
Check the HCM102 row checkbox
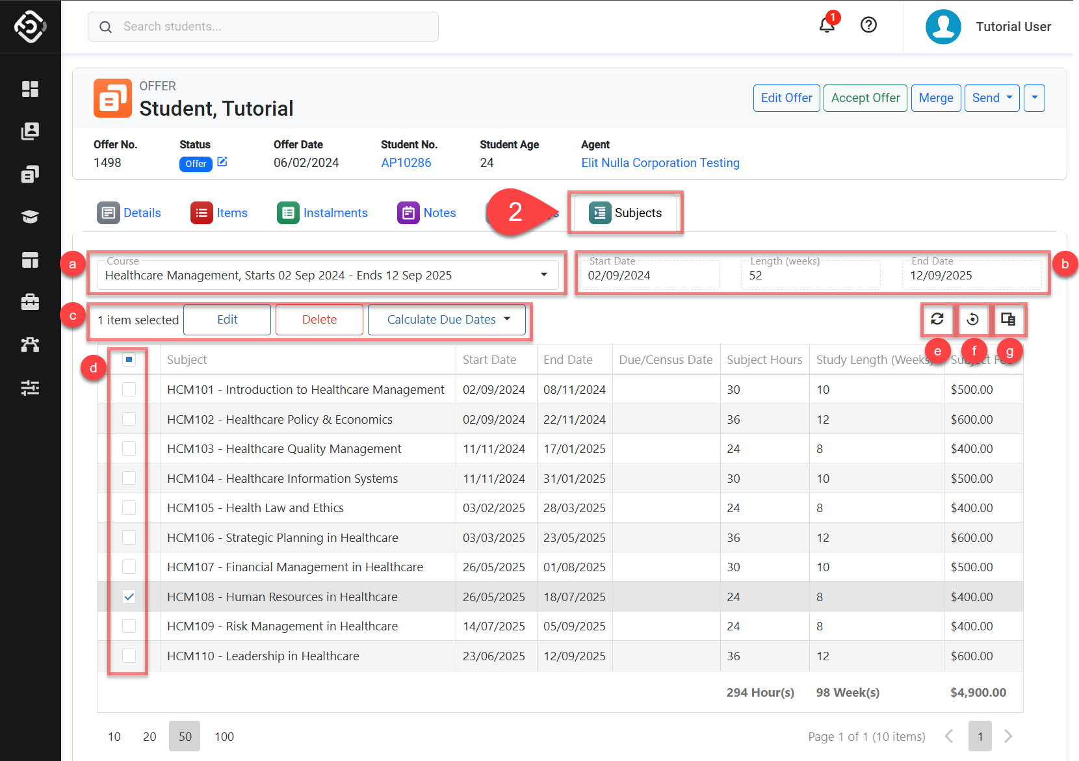point(129,419)
